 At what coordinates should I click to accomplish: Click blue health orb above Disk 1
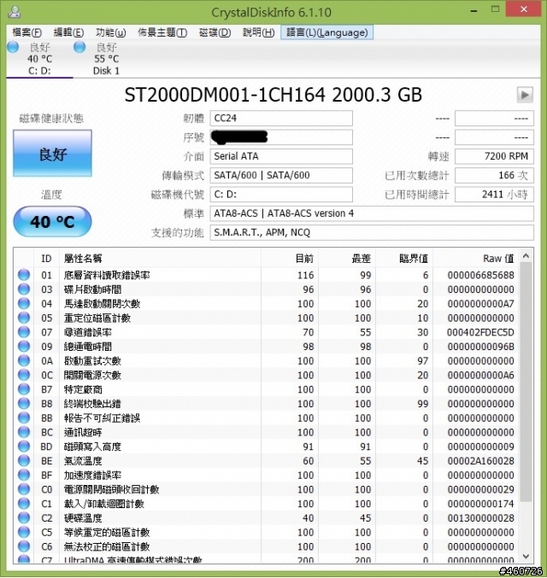pyautogui.click(x=79, y=47)
